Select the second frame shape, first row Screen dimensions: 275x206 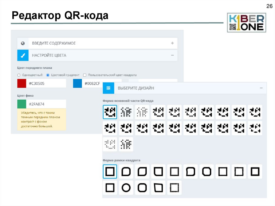pos(126,171)
